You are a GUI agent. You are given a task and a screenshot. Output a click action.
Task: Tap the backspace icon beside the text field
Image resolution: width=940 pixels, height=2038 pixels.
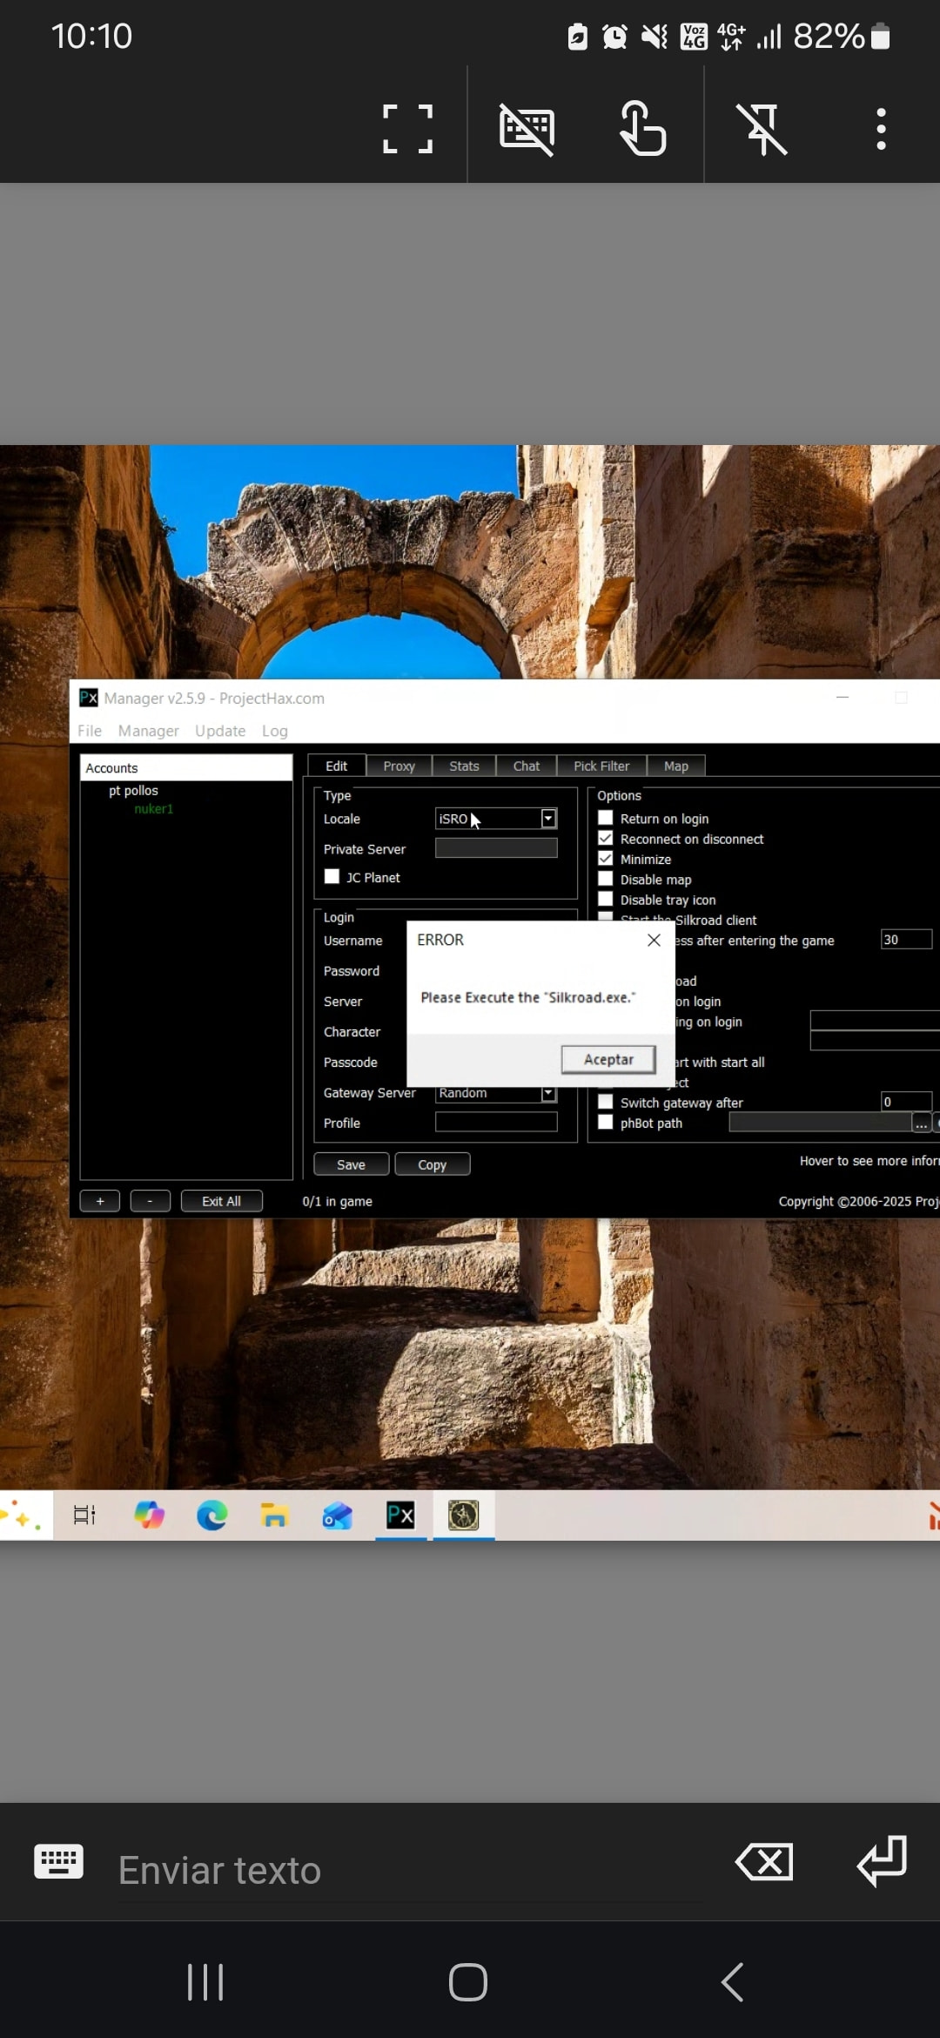point(763,1862)
